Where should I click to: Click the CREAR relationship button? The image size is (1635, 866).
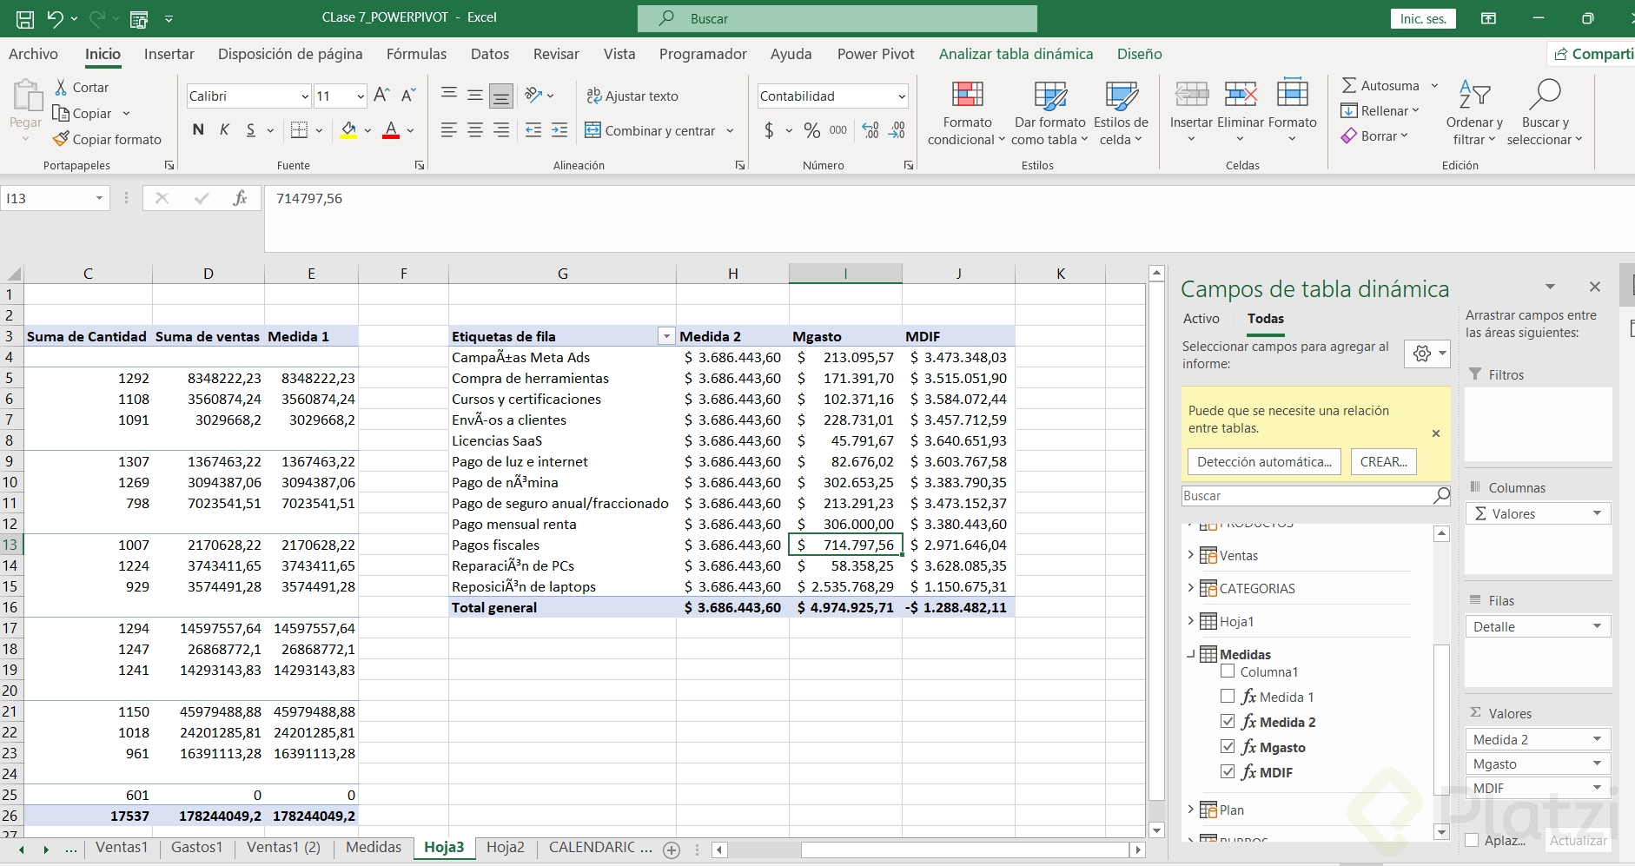[x=1383, y=462]
